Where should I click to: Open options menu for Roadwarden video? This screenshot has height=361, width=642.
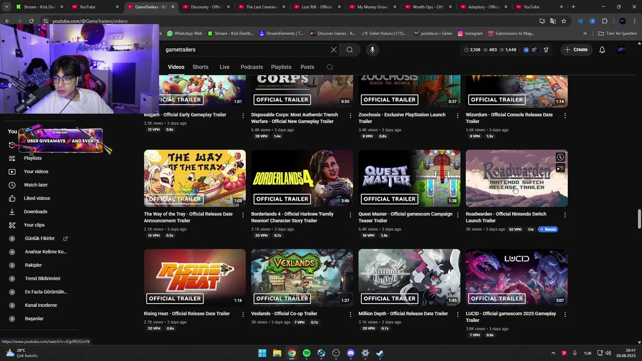(x=565, y=215)
